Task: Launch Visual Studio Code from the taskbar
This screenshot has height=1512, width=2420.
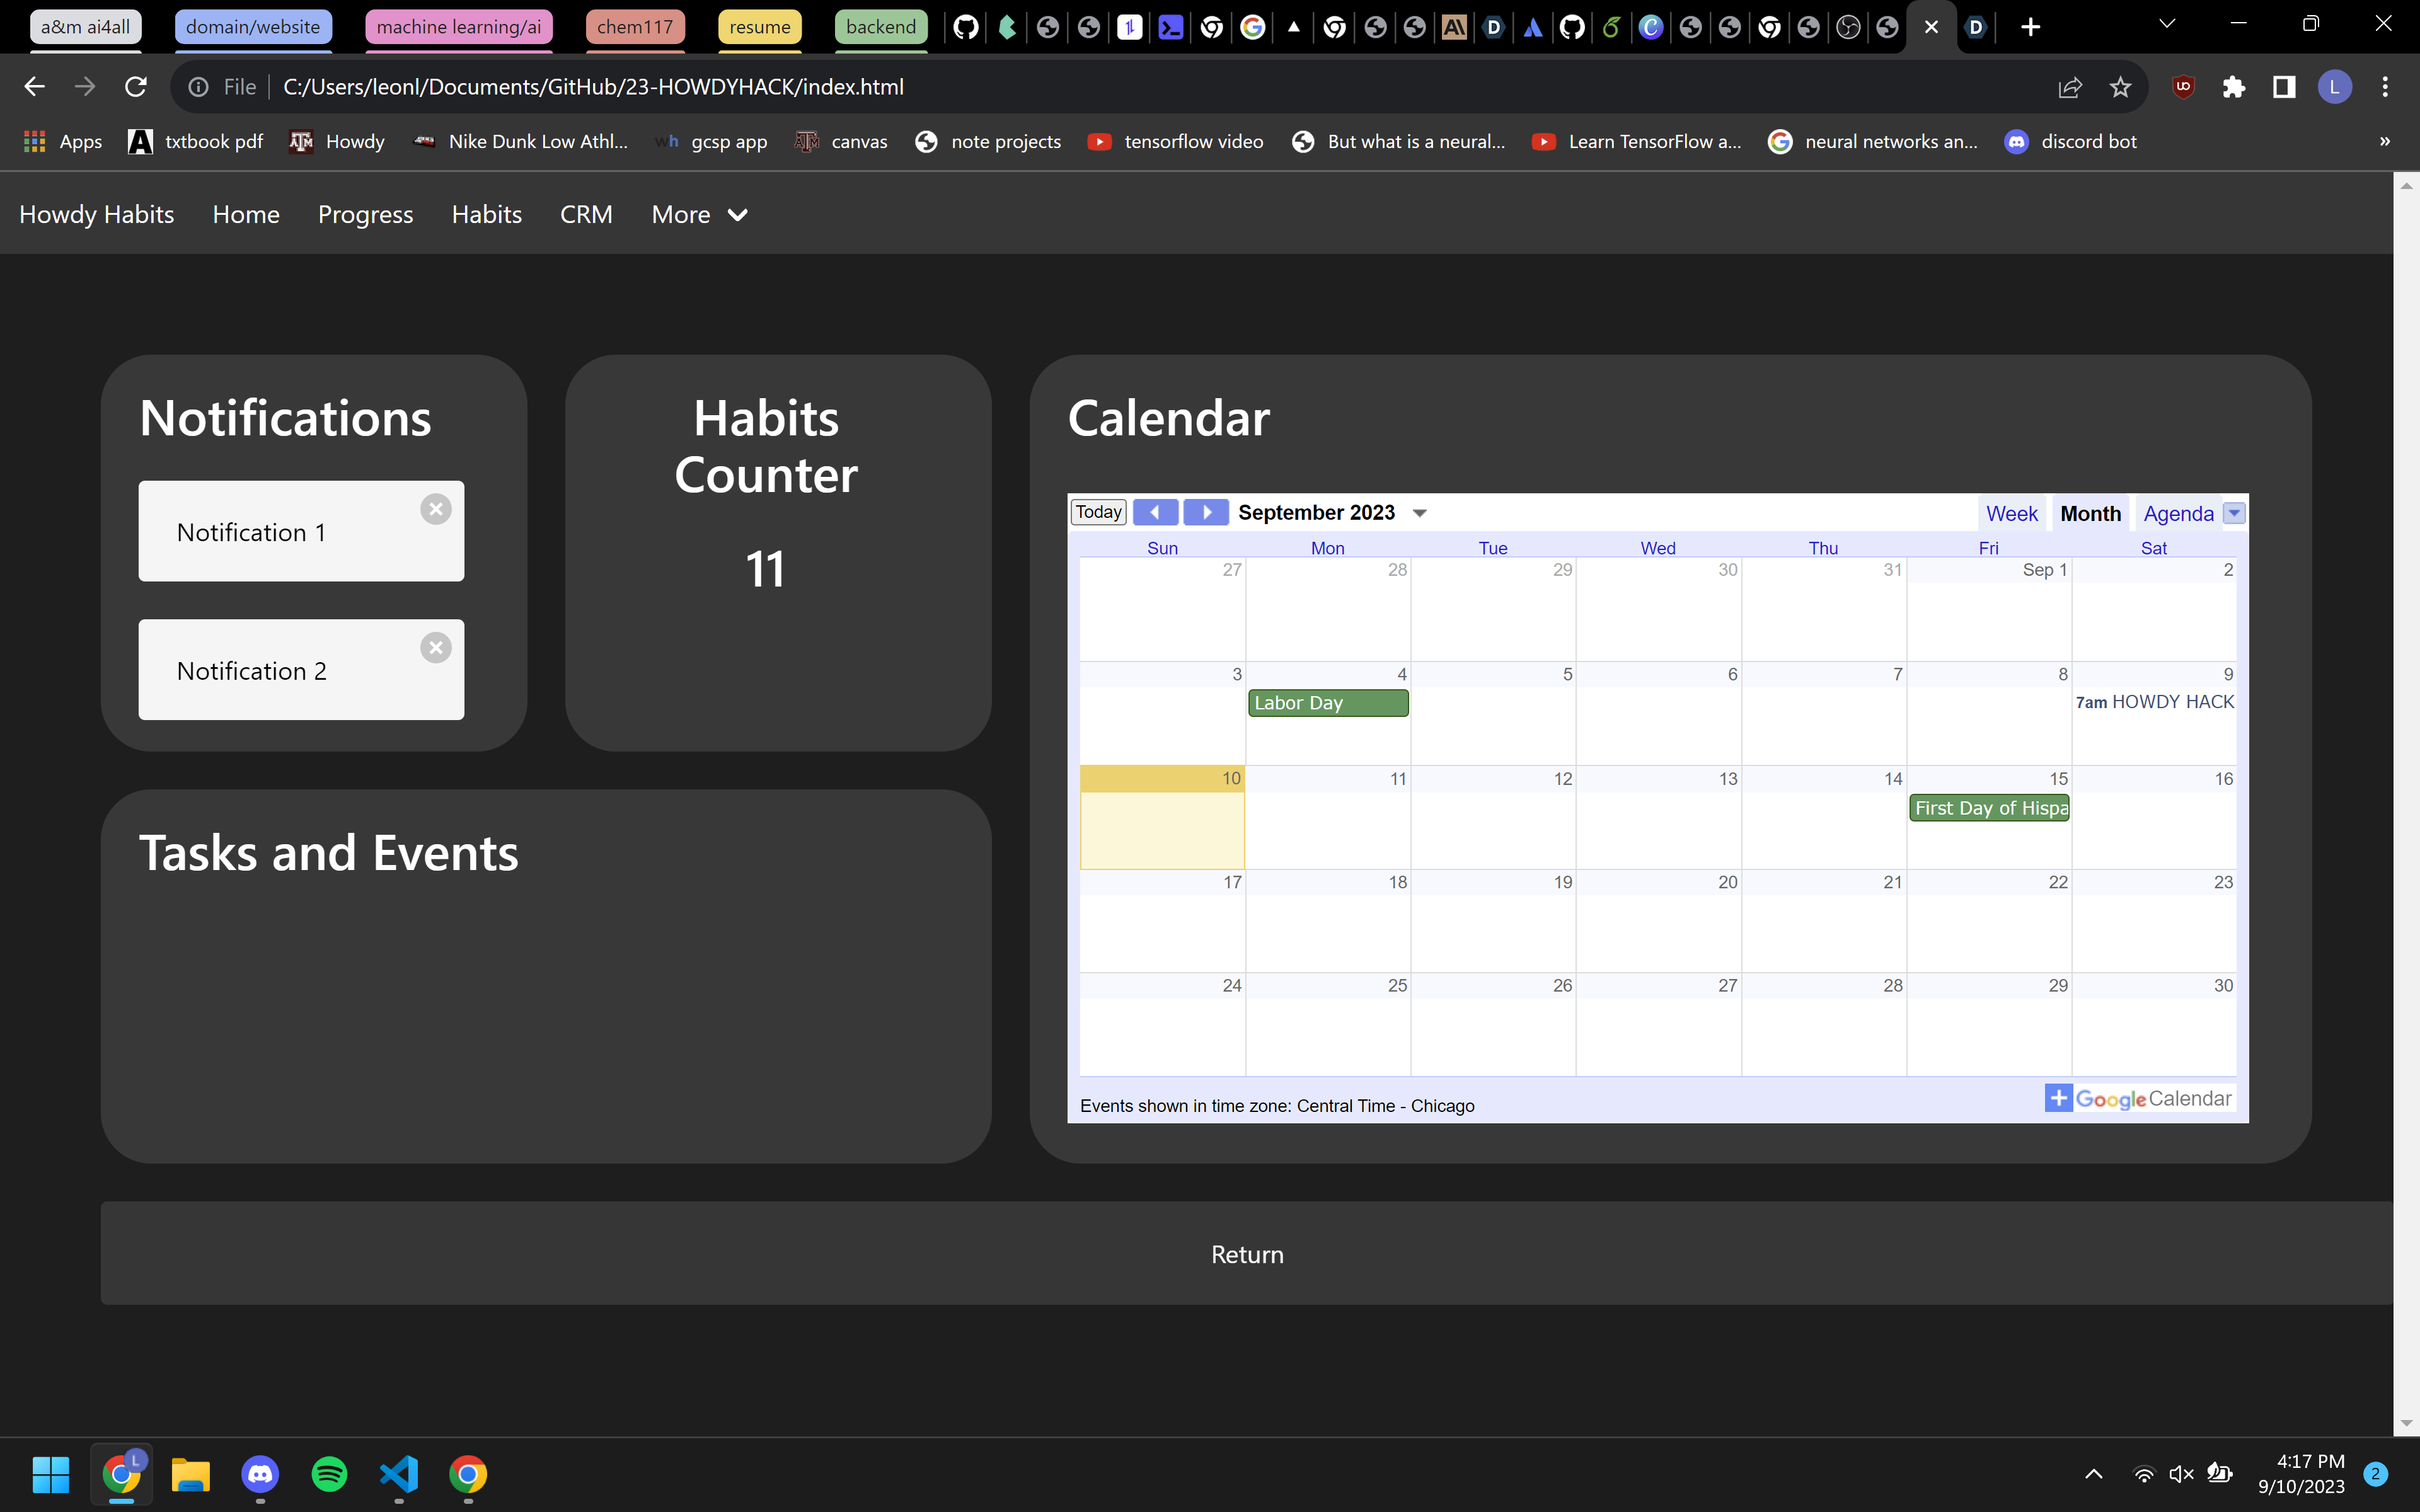Action: (x=398, y=1475)
